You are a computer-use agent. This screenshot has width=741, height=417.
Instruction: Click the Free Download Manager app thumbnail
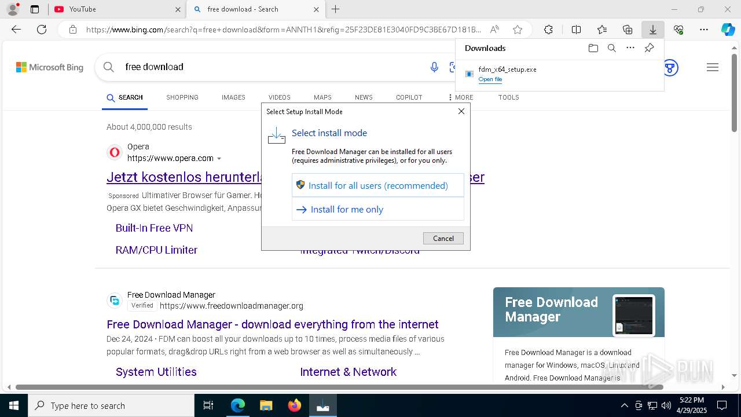pyautogui.click(x=634, y=316)
